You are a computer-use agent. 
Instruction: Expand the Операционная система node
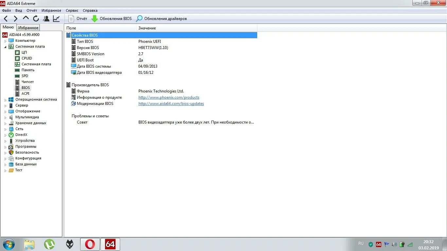coord(5,99)
